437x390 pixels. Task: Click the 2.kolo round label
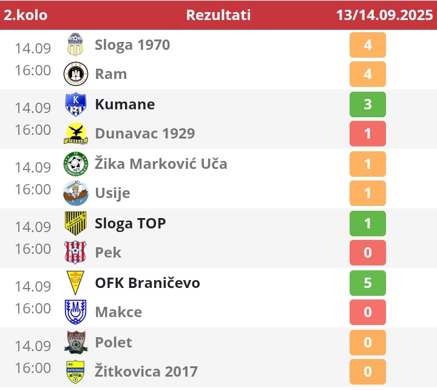click(x=25, y=15)
